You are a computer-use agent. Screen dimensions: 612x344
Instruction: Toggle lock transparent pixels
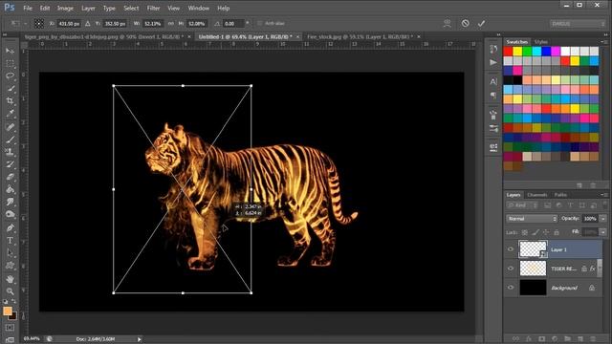pyautogui.click(x=525, y=232)
